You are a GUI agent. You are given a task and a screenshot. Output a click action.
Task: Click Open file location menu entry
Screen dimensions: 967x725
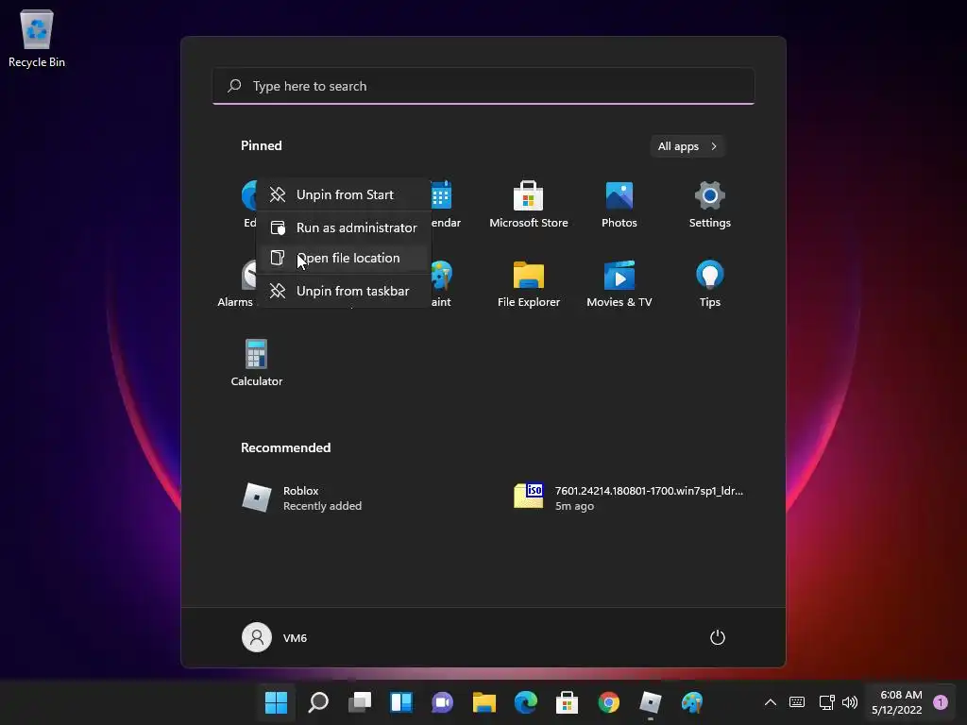click(x=344, y=258)
